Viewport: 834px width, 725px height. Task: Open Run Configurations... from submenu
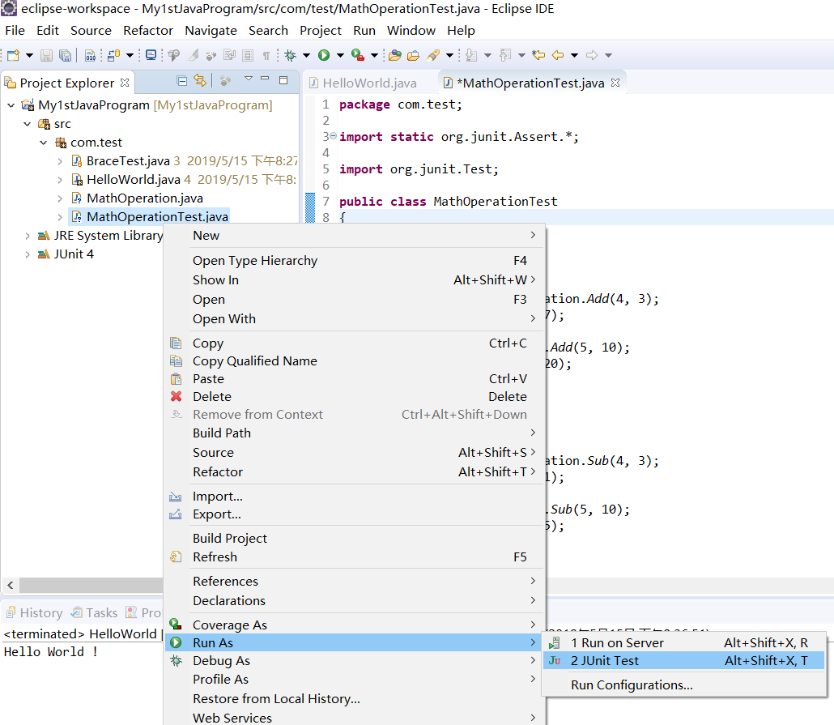pyautogui.click(x=683, y=685)
